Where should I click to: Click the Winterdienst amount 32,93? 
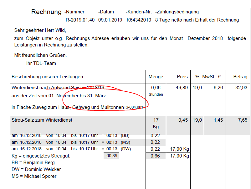pos(241,88)
